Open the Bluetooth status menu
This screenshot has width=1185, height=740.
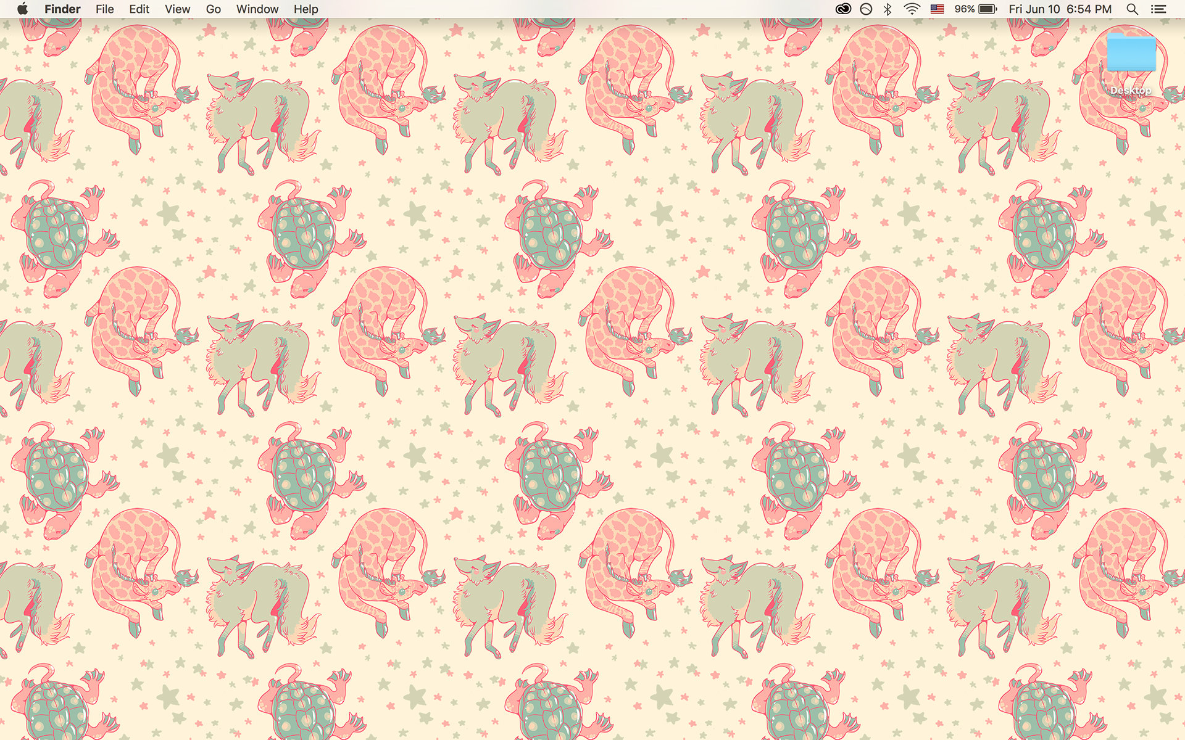pyautogui.click(x=888, y=9)
